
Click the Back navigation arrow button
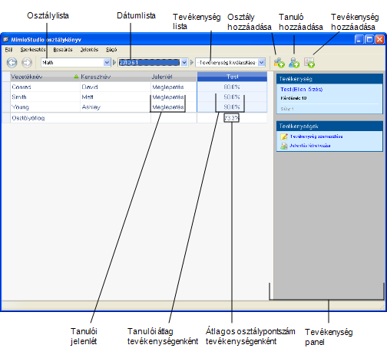click(x=12, y=62)
